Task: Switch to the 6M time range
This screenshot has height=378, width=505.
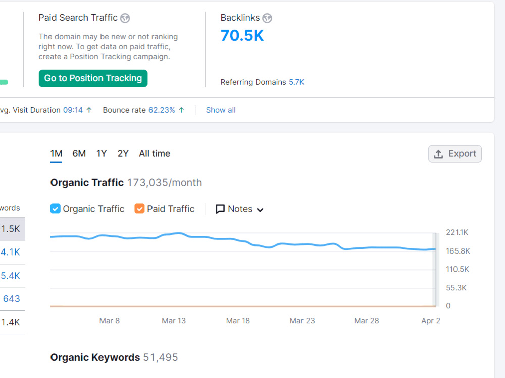Action: click(x=79, y=154)
